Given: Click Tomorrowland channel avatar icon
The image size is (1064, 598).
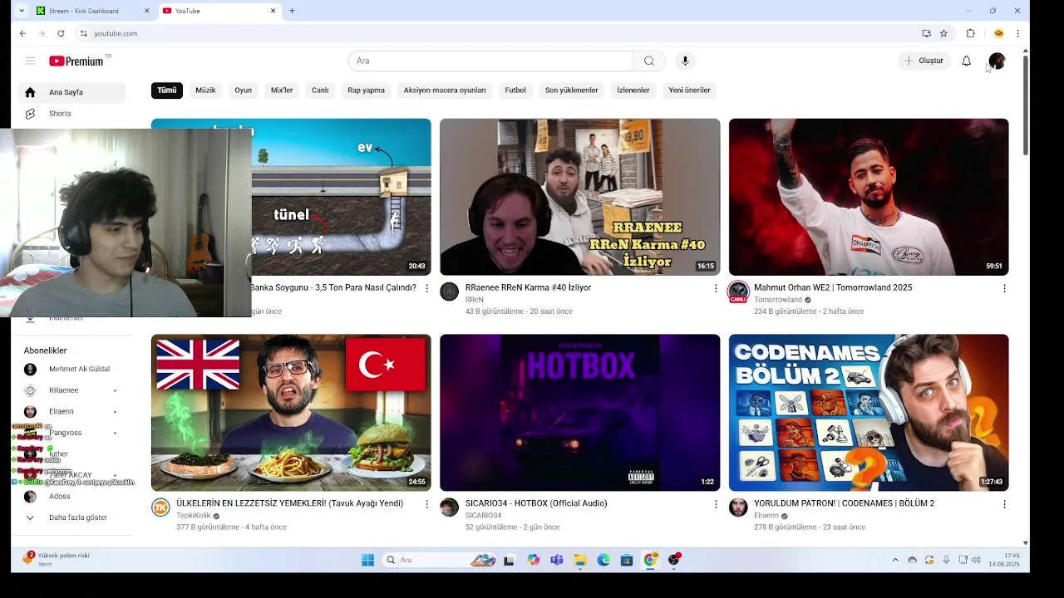Looking at the screenshot, I should [738, 292].
